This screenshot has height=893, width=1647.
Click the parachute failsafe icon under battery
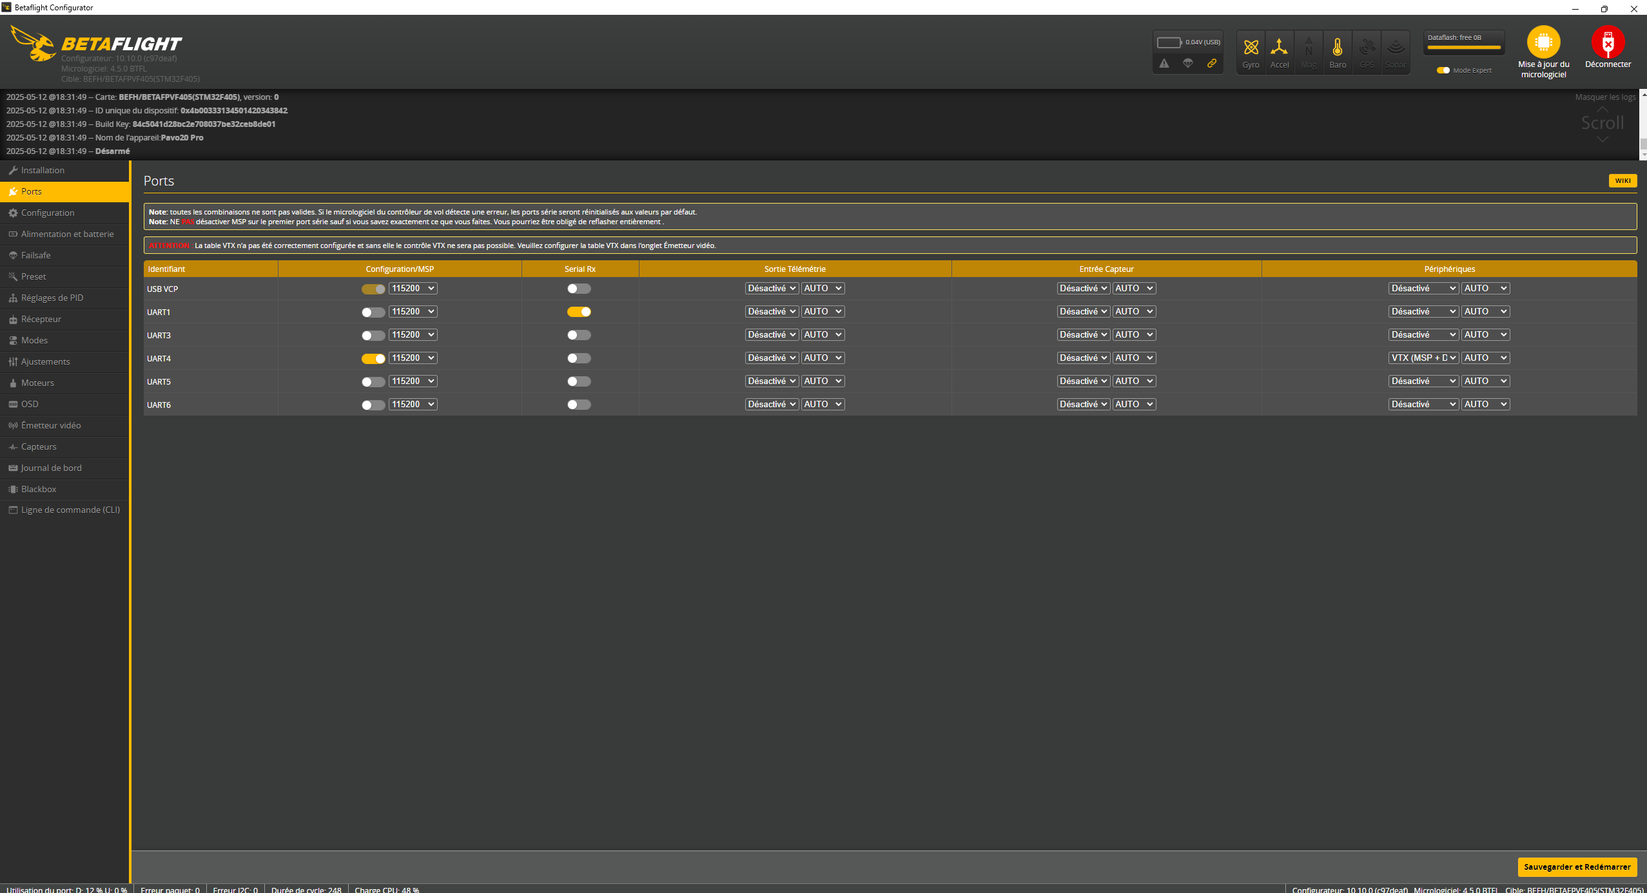pyautogui.click(x=1188, y=63)
